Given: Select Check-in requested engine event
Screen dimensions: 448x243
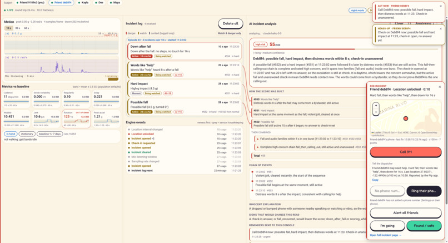Looking at the screenshot, I should click(x=185, y=143).
